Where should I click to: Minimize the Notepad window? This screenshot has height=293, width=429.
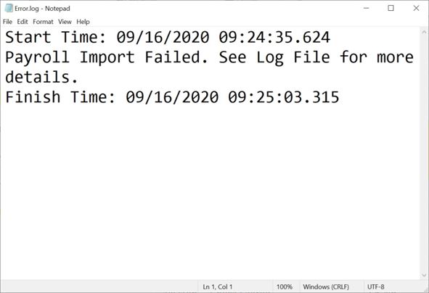click(x=366, y=8)
